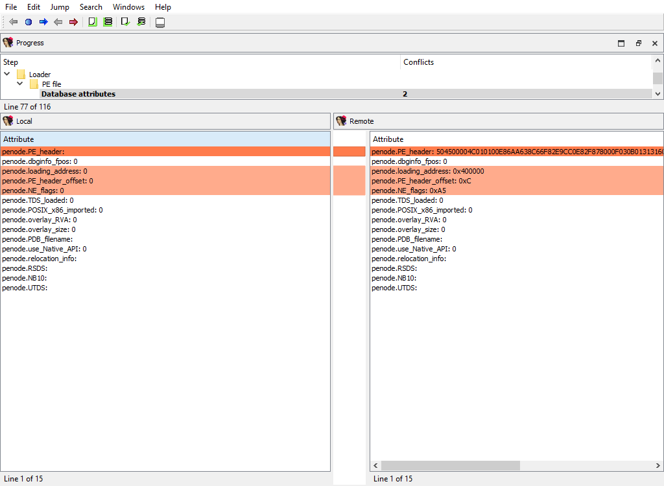Click the gray window icon ending the toolbar
This screenshot has width=664, height=486.
pyautogui.click(x=160, y=23)
